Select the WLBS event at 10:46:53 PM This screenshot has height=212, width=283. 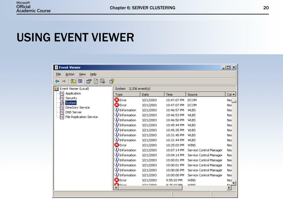[x=173, y=115]
